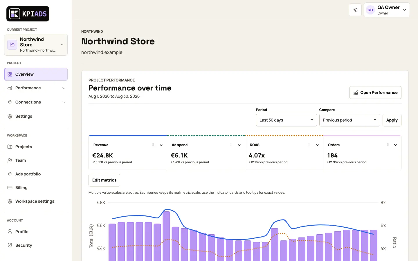
Task: Click the Orders card drag handle
Action: point(388,144)
